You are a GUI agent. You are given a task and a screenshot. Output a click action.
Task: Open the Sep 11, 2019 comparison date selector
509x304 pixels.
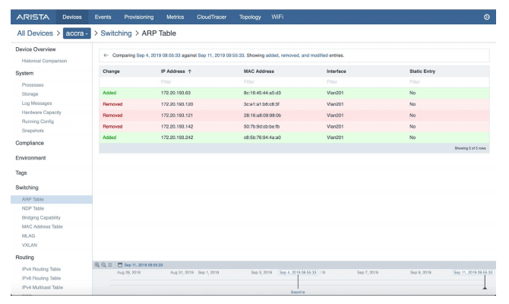tap(221, 55)
